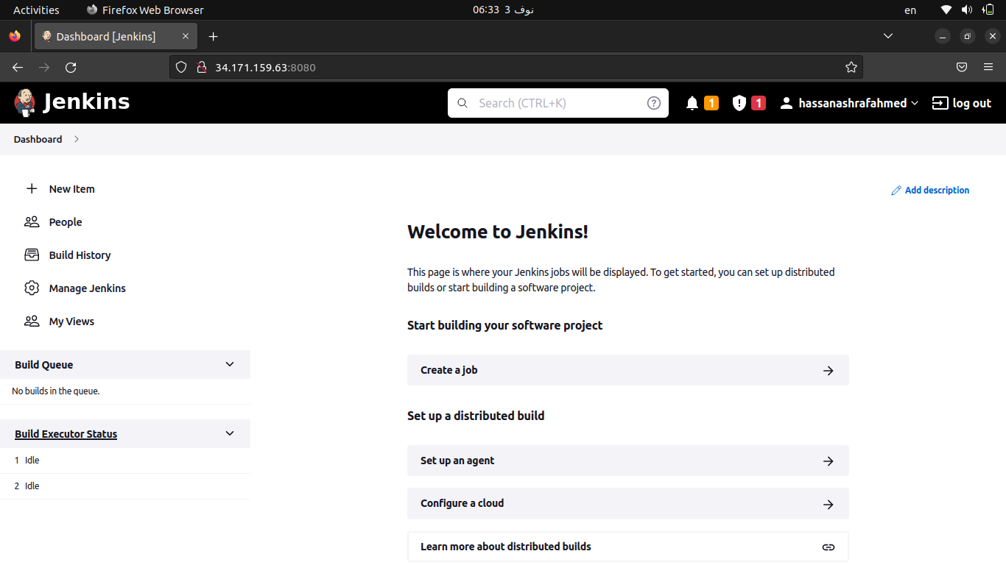Open Build History via its sidebar icon

click(x=32, y=255)
